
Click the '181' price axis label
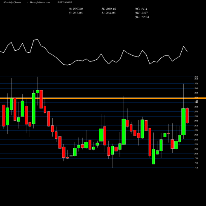click(x=196, y=163)
